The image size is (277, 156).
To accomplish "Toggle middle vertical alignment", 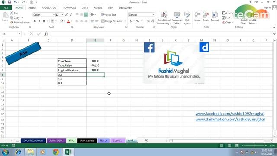I will (x=81, y=15).
